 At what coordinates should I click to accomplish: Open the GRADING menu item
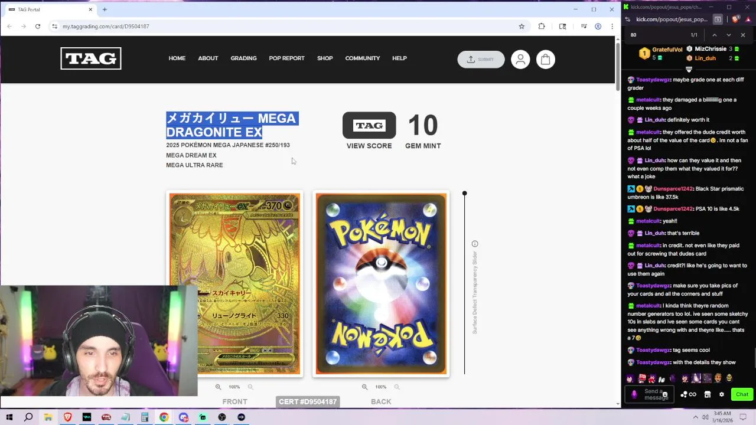(243, 58)
